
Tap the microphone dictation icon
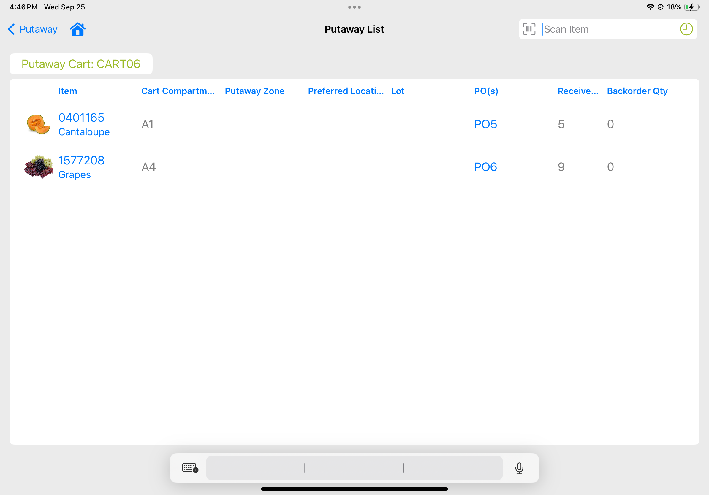pos(519,468)
